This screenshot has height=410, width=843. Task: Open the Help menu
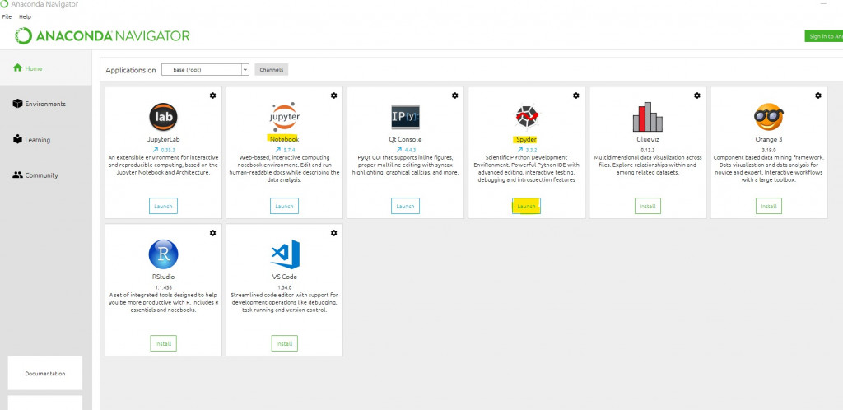[x=26, y=16]
